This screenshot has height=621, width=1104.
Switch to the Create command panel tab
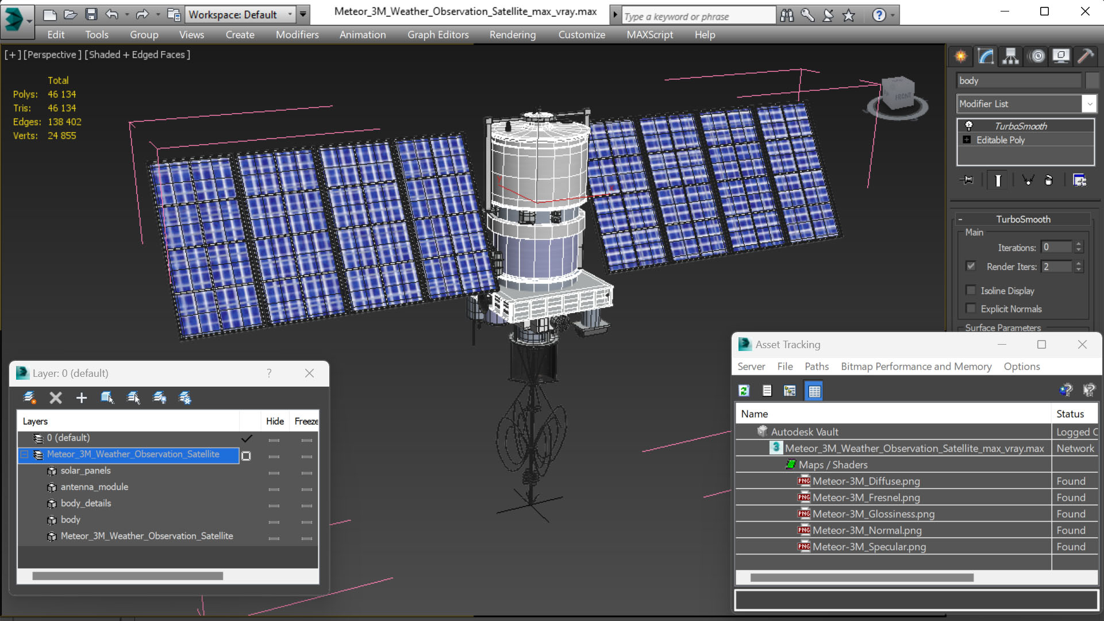(x=961, y=56)
